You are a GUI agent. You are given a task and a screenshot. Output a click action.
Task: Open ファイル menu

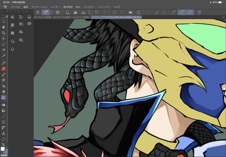pos(16,7)
